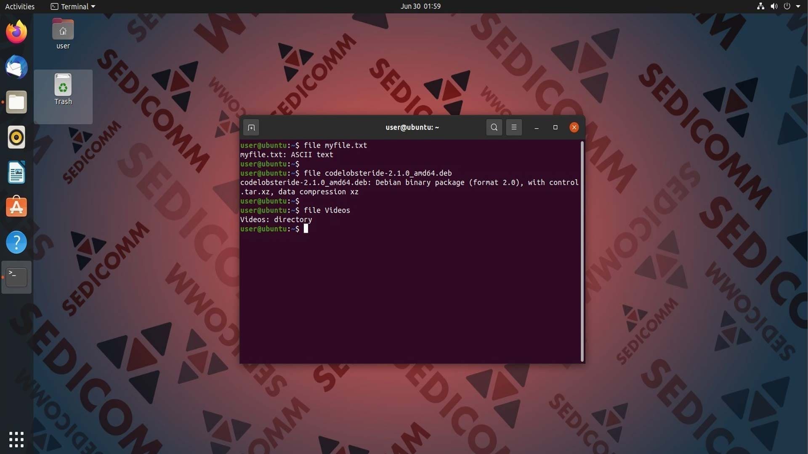Click the terminal search icon
808x454 pixels.
494,127
